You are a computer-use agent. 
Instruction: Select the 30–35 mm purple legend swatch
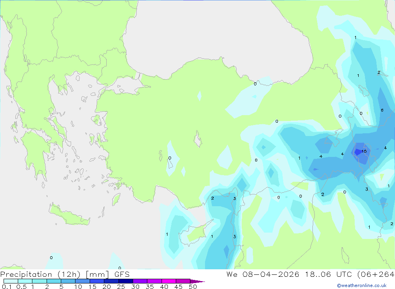[140, 281]
